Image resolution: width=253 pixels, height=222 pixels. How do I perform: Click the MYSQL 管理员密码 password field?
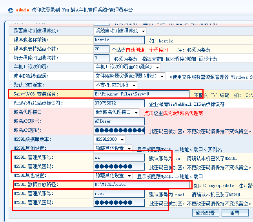(119, 203)
